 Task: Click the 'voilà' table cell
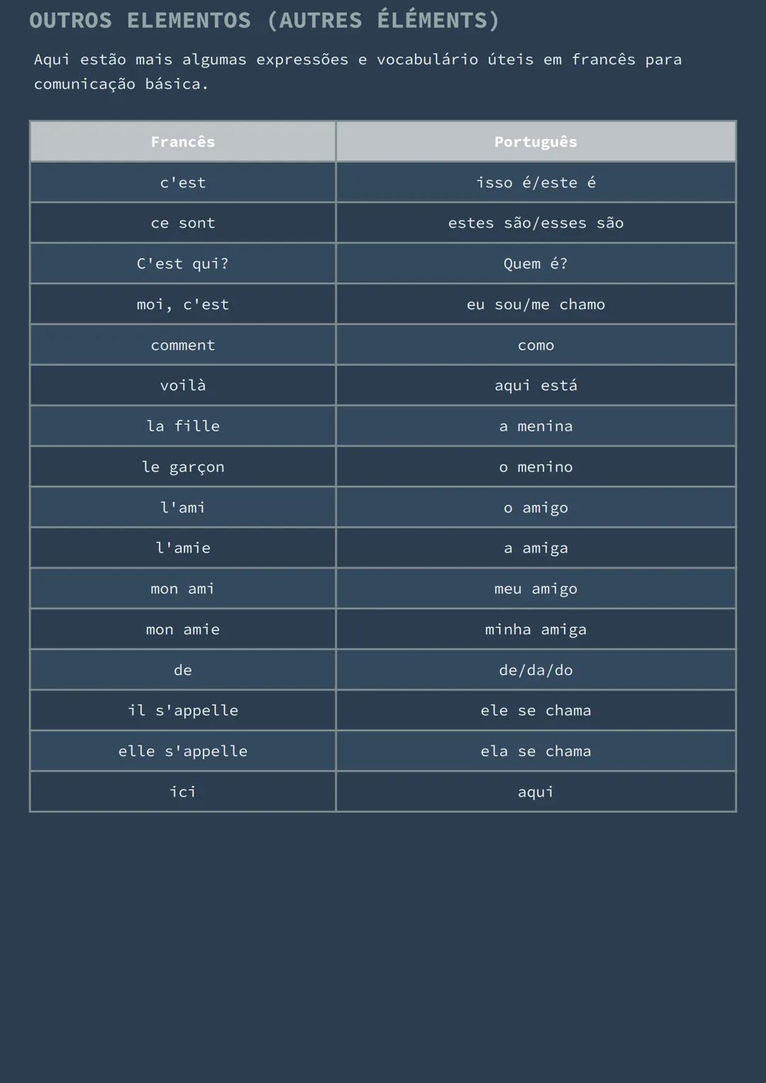pyautogui.click(x=183, y=386)
